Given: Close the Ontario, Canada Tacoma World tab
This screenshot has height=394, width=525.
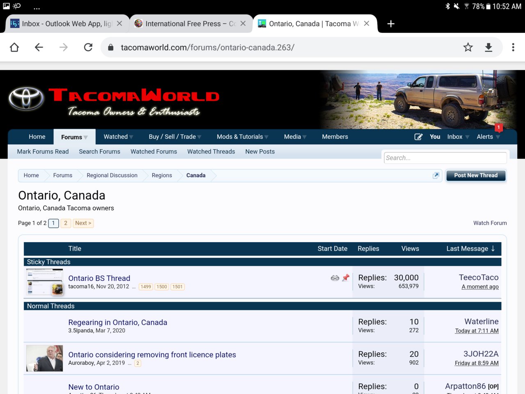Looking at the screenshot, I should [367, 23].
